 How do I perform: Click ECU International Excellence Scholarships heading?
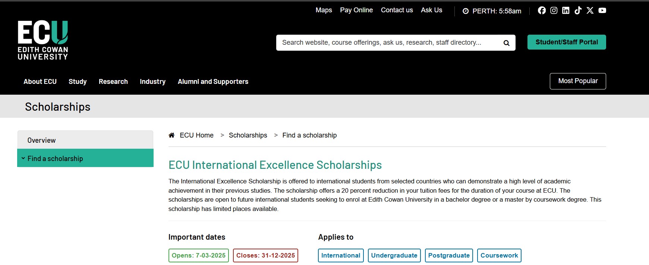click(x=275, y=165)
